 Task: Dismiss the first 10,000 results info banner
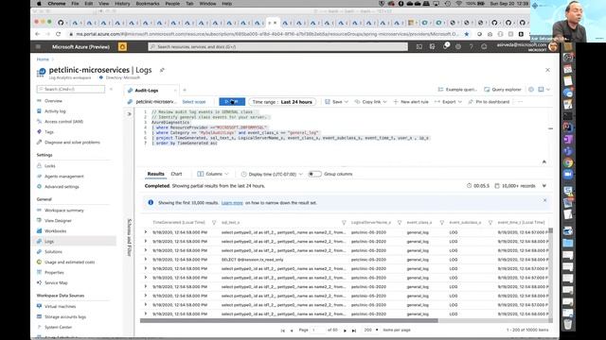pyautogui.click(x=544, y=200)
